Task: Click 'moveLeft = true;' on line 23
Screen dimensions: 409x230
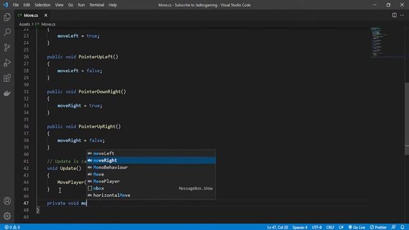Action: coord(79,36)
